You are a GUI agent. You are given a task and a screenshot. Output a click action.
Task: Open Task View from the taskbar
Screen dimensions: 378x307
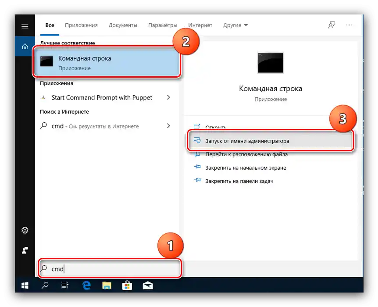coord(65,286)
